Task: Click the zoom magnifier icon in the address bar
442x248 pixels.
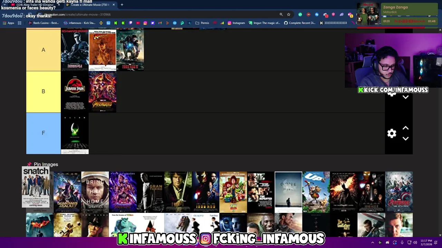Action: click(281, 14)
